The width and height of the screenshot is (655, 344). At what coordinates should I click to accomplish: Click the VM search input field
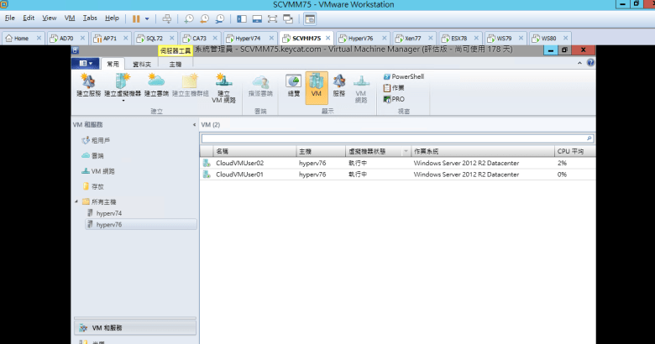(393, 138)
